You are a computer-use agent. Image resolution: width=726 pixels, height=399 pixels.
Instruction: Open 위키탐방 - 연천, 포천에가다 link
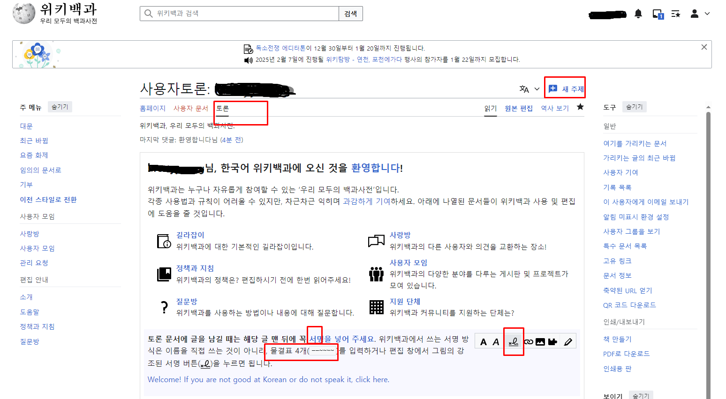364,59
